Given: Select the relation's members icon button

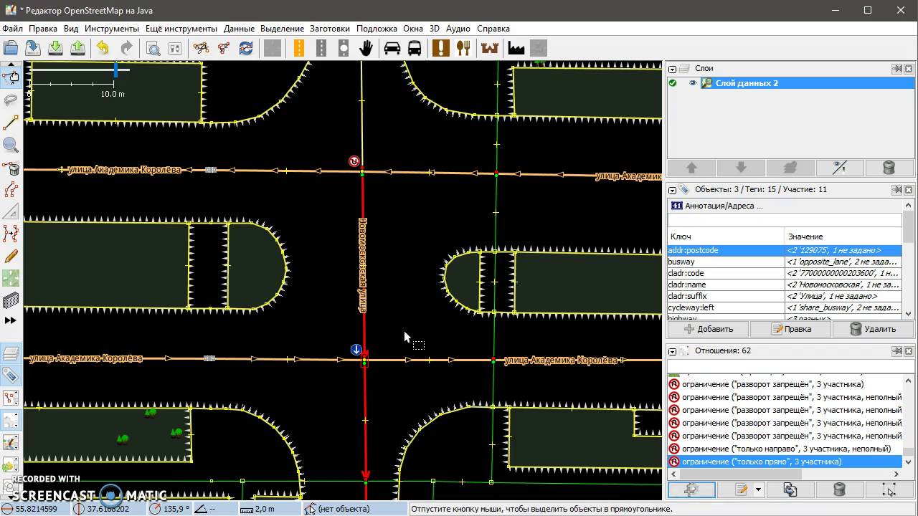Looking at the screenshot, I should click(x=889, y=489).
